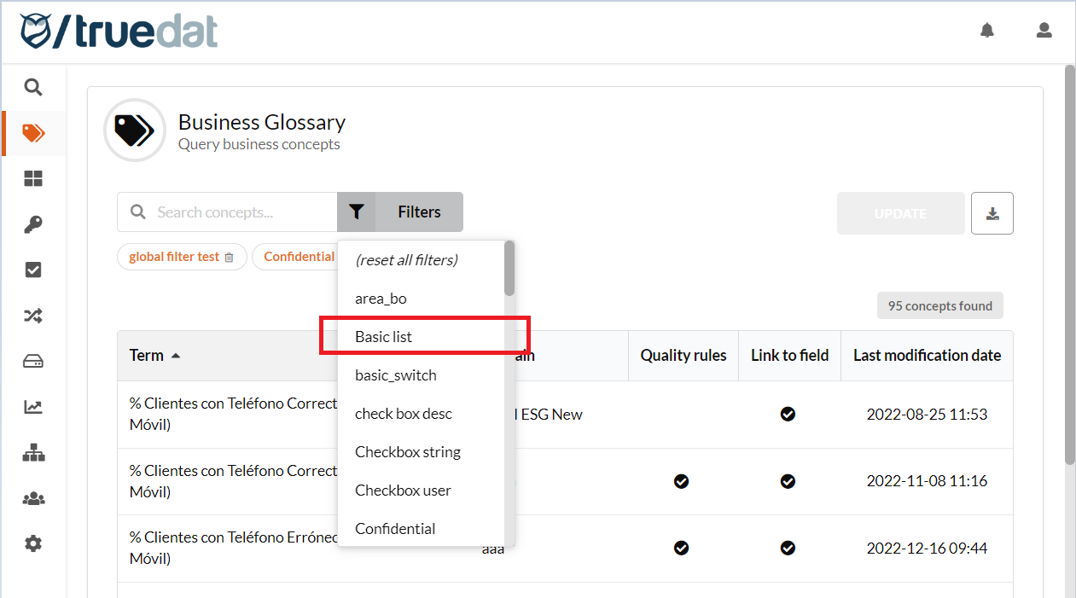Open the chart line icon in sidebar
1076x598 pixels.
tap(33, 407)
